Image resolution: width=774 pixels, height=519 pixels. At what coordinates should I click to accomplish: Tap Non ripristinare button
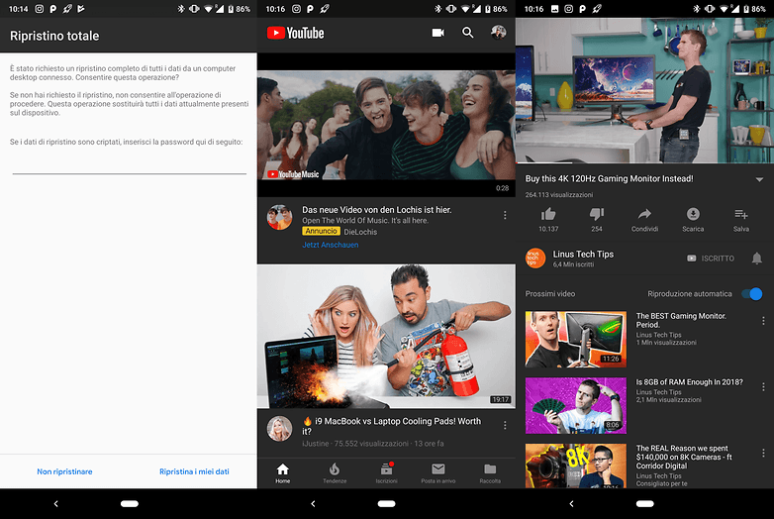click(64, 471)
